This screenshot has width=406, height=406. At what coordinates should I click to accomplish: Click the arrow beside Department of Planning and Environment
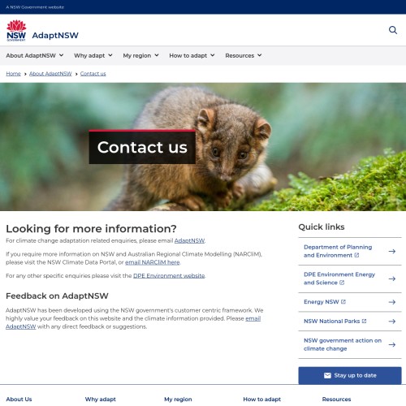(x=392, y=251)
